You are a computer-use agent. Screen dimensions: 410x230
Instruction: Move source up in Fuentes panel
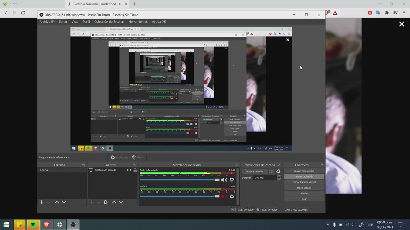(x=114, y=202)
